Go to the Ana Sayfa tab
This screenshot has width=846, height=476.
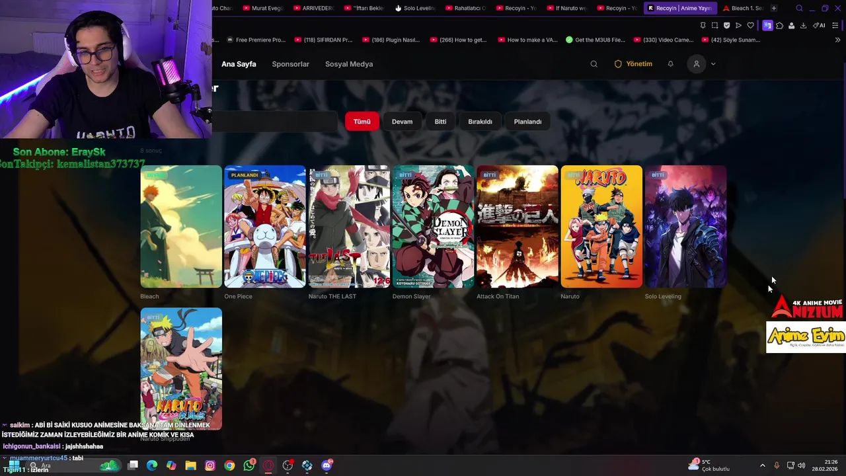point(239,64)
